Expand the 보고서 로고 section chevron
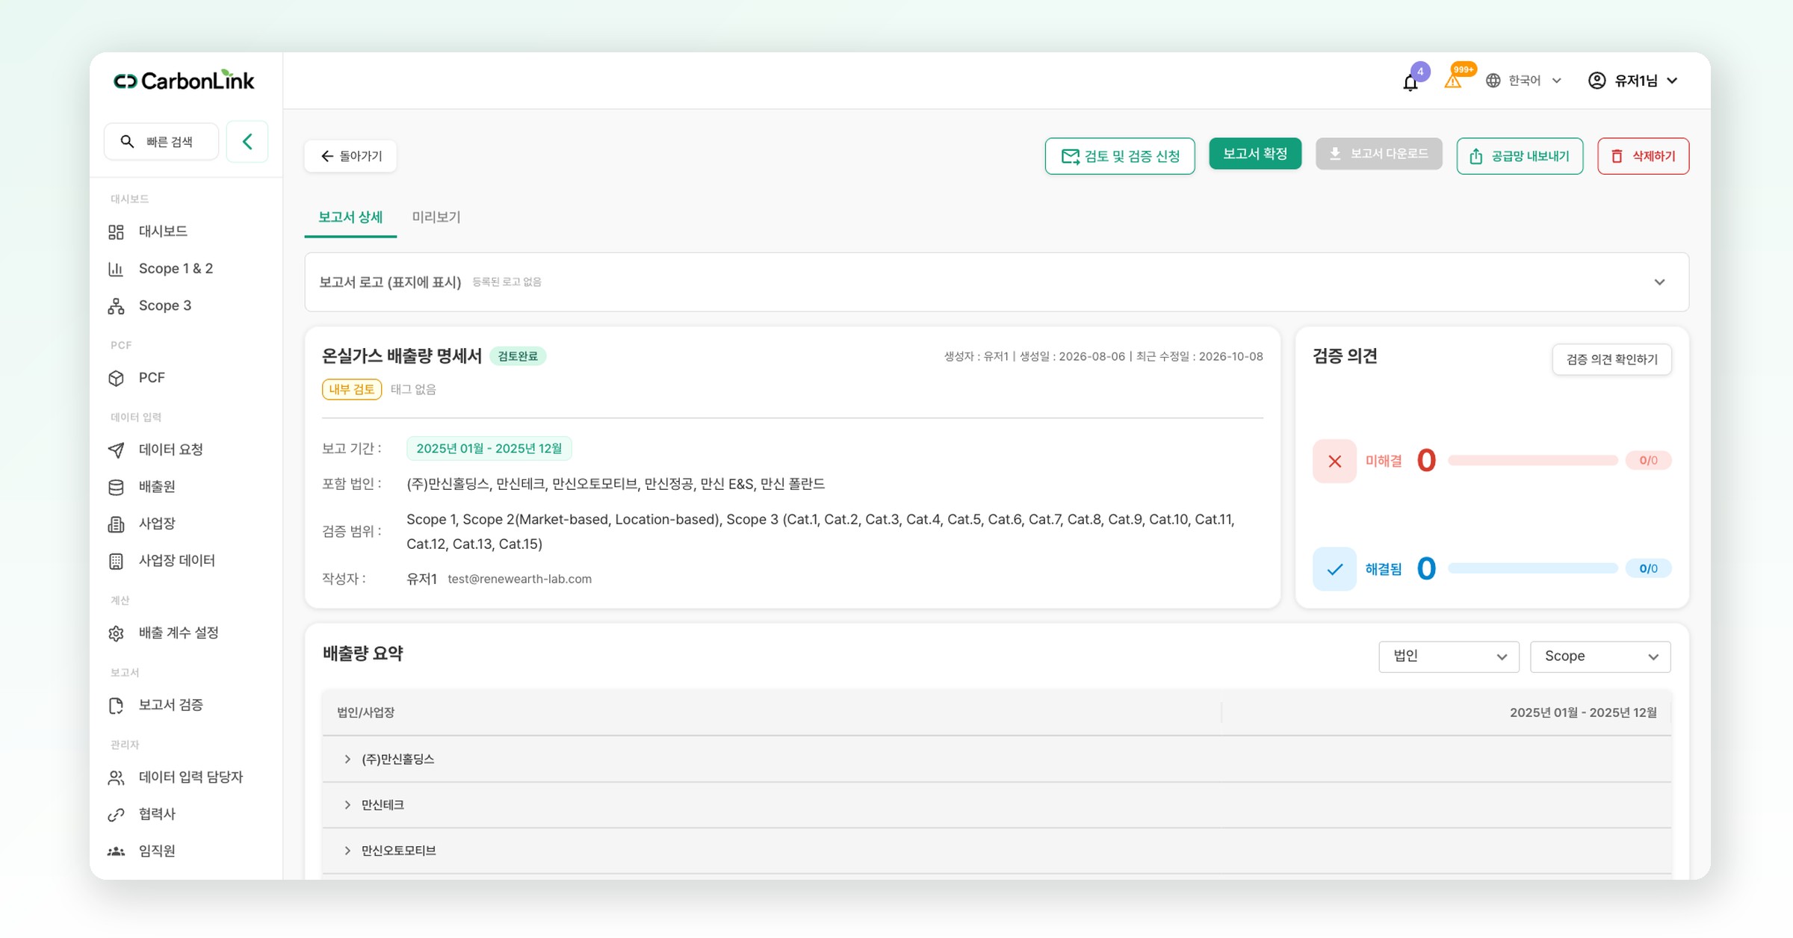This screenshot has width=1793, height=938. pyautogui.click(x=1659, y=282)
